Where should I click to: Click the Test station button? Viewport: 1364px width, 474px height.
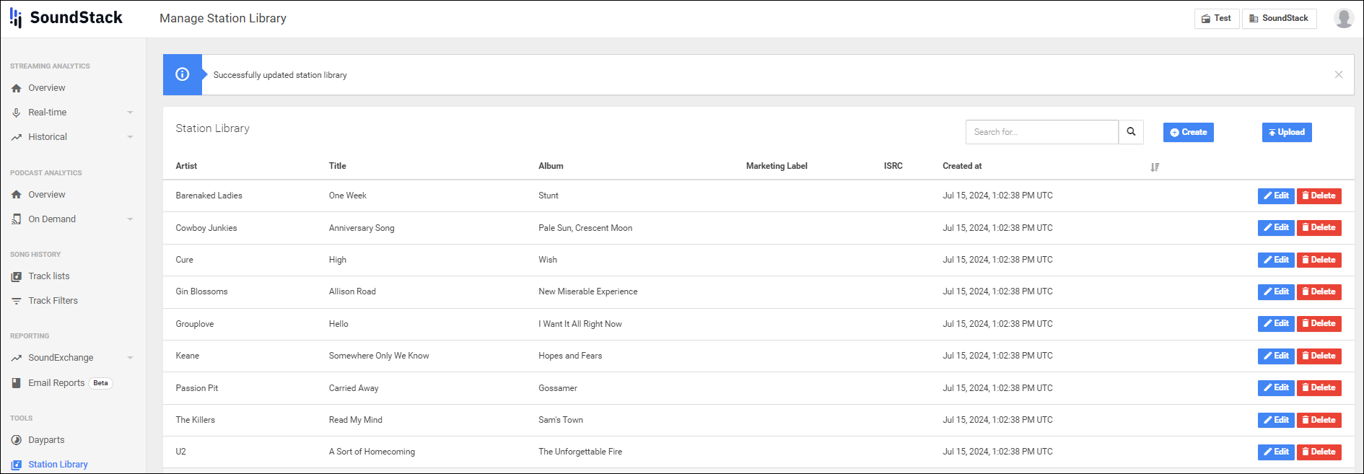pos(1217,19)
